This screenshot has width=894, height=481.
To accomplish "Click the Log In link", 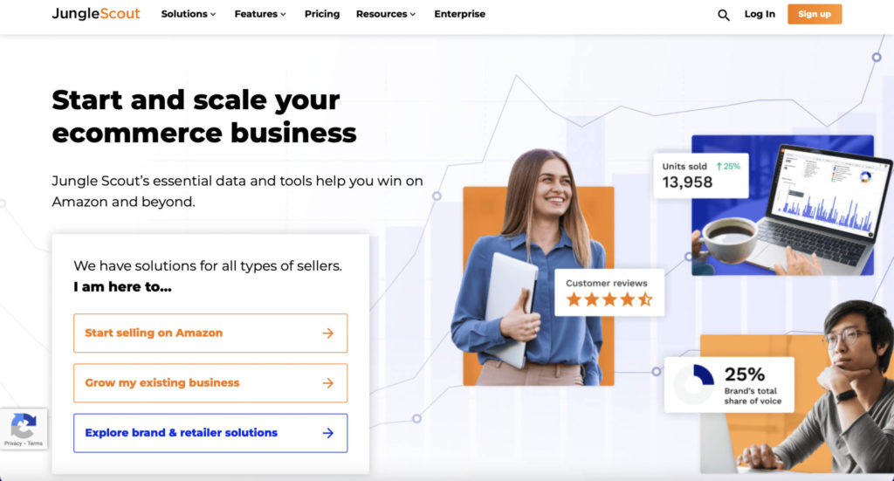I will coord(760,14).
